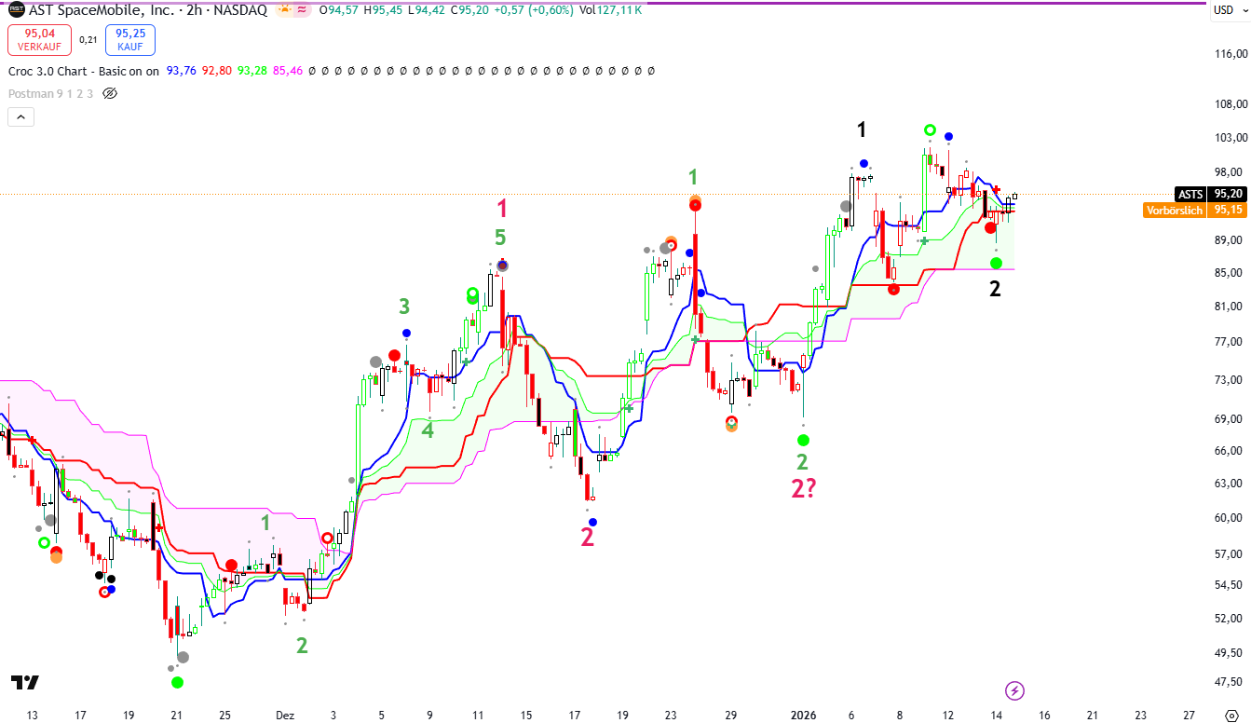Image resolution: width=1251 pixels, height=723 pixels.
Task: Click the 95,25 Kauf buy button
Action: tap(130, 40)
